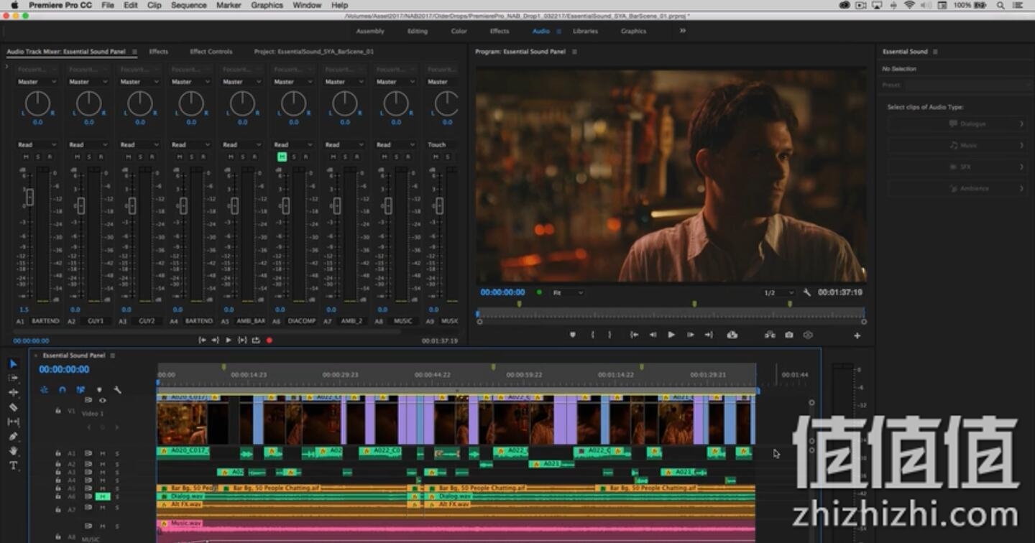Image resolution: width=1035 pixels, height=543 pixels.
Task: Open GUY1 automation mode Read dropdown
Action: 88,144
